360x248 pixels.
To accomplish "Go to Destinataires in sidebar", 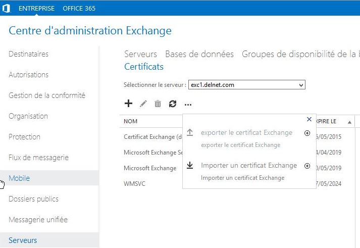I will (x=28, y=54).
